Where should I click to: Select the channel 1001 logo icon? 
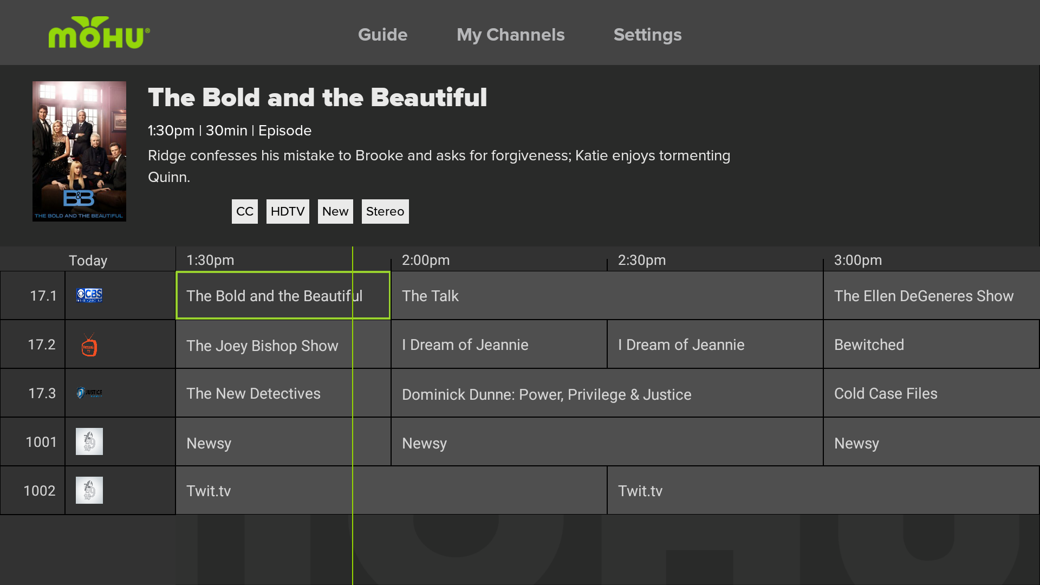tap(89, 441)
